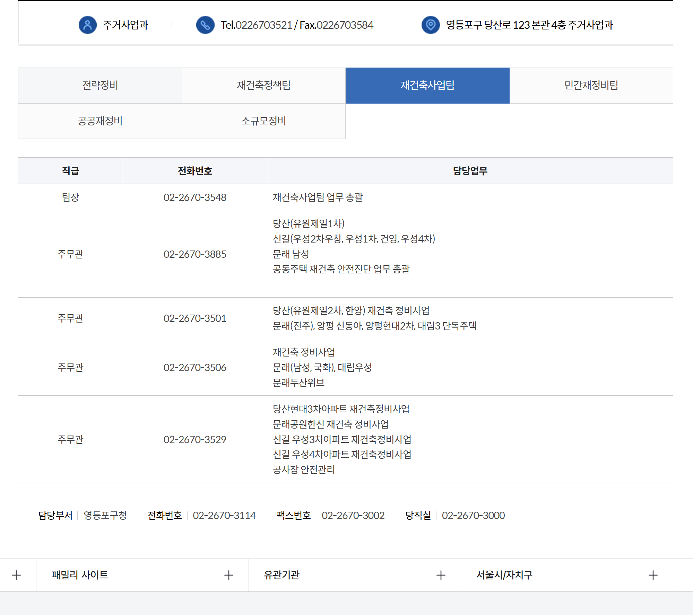This screenshot has width=693, height=615.
Task: Click the person icon beside 주거사업과
Action: tap(87, 25)
